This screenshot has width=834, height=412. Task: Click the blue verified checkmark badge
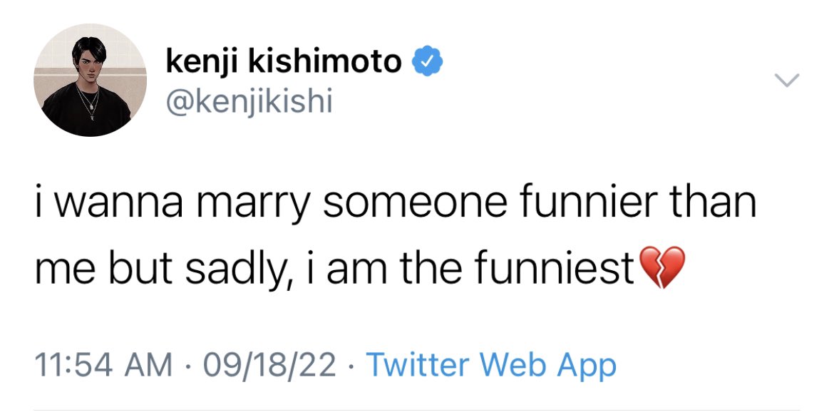click(x=428, y=62)
